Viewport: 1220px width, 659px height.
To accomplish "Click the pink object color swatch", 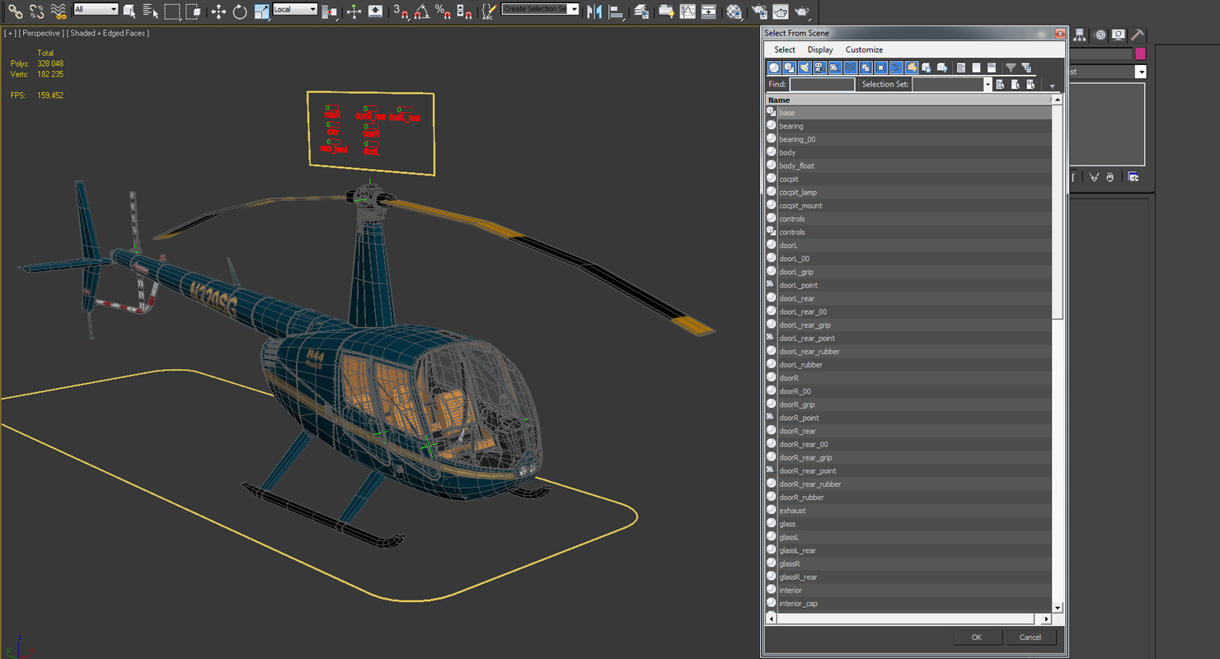I will 1140,54.
